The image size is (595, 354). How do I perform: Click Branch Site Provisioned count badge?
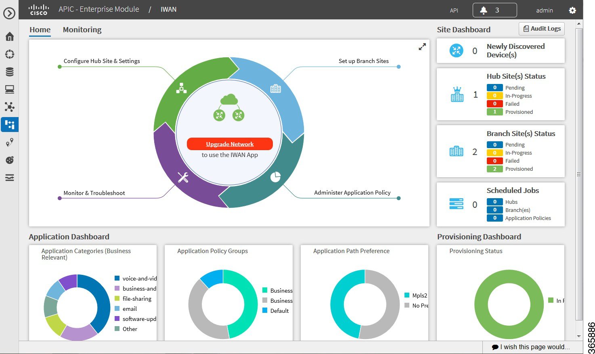point(494,169)
